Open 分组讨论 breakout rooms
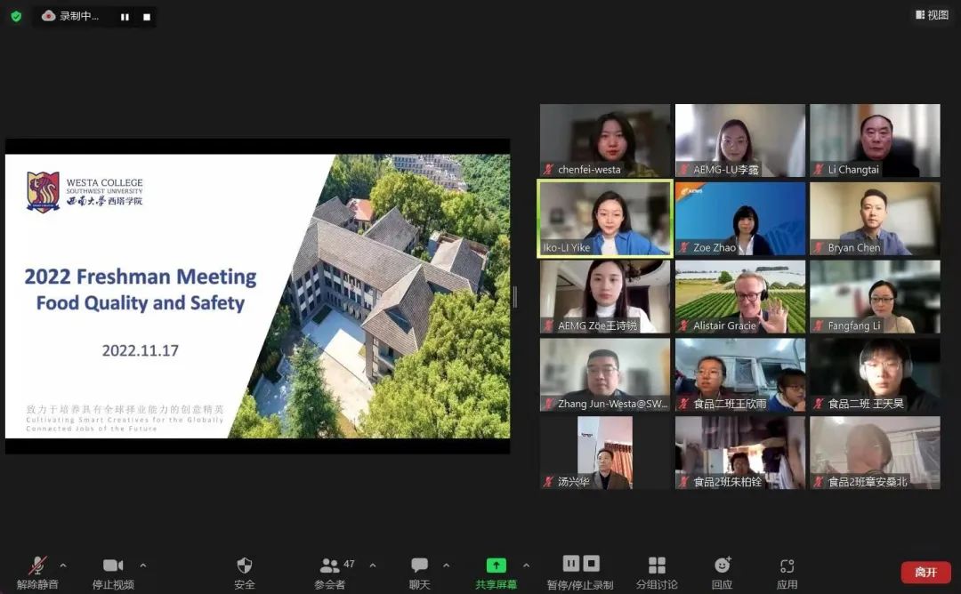Image resolution: width=961 pixels, height=594 pixels. [657, 566]
